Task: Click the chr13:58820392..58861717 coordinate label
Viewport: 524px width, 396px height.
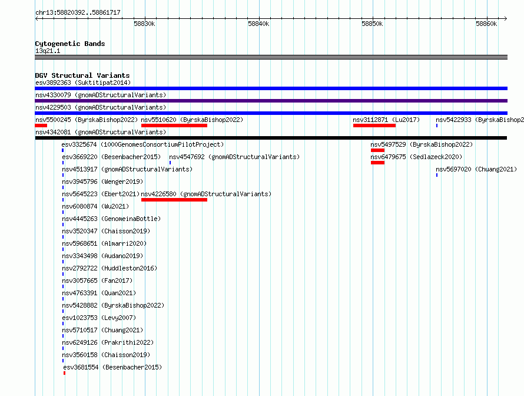Action: point(78,12)
